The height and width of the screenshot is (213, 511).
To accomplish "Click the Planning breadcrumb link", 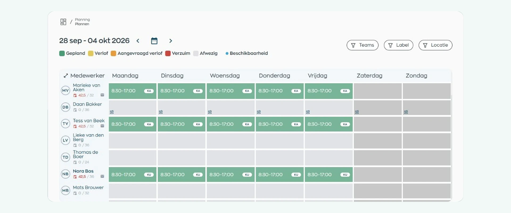I will tap(82, 19).
